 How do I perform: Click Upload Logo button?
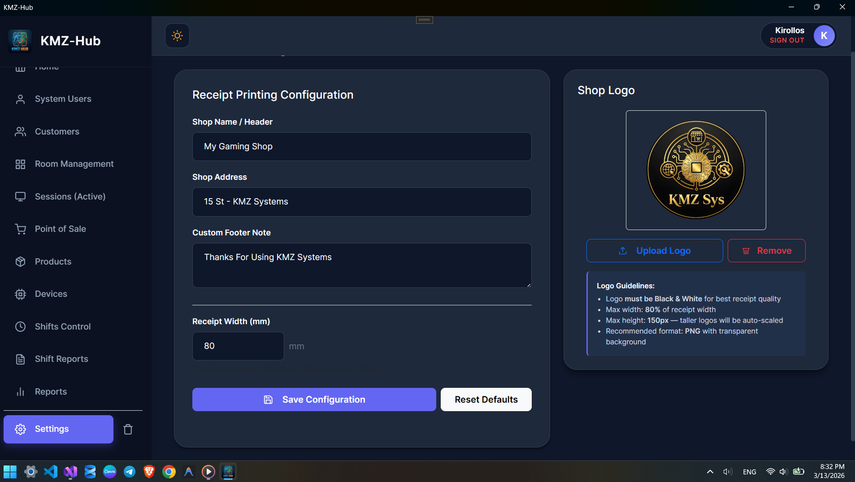click(x=654, y=251)
